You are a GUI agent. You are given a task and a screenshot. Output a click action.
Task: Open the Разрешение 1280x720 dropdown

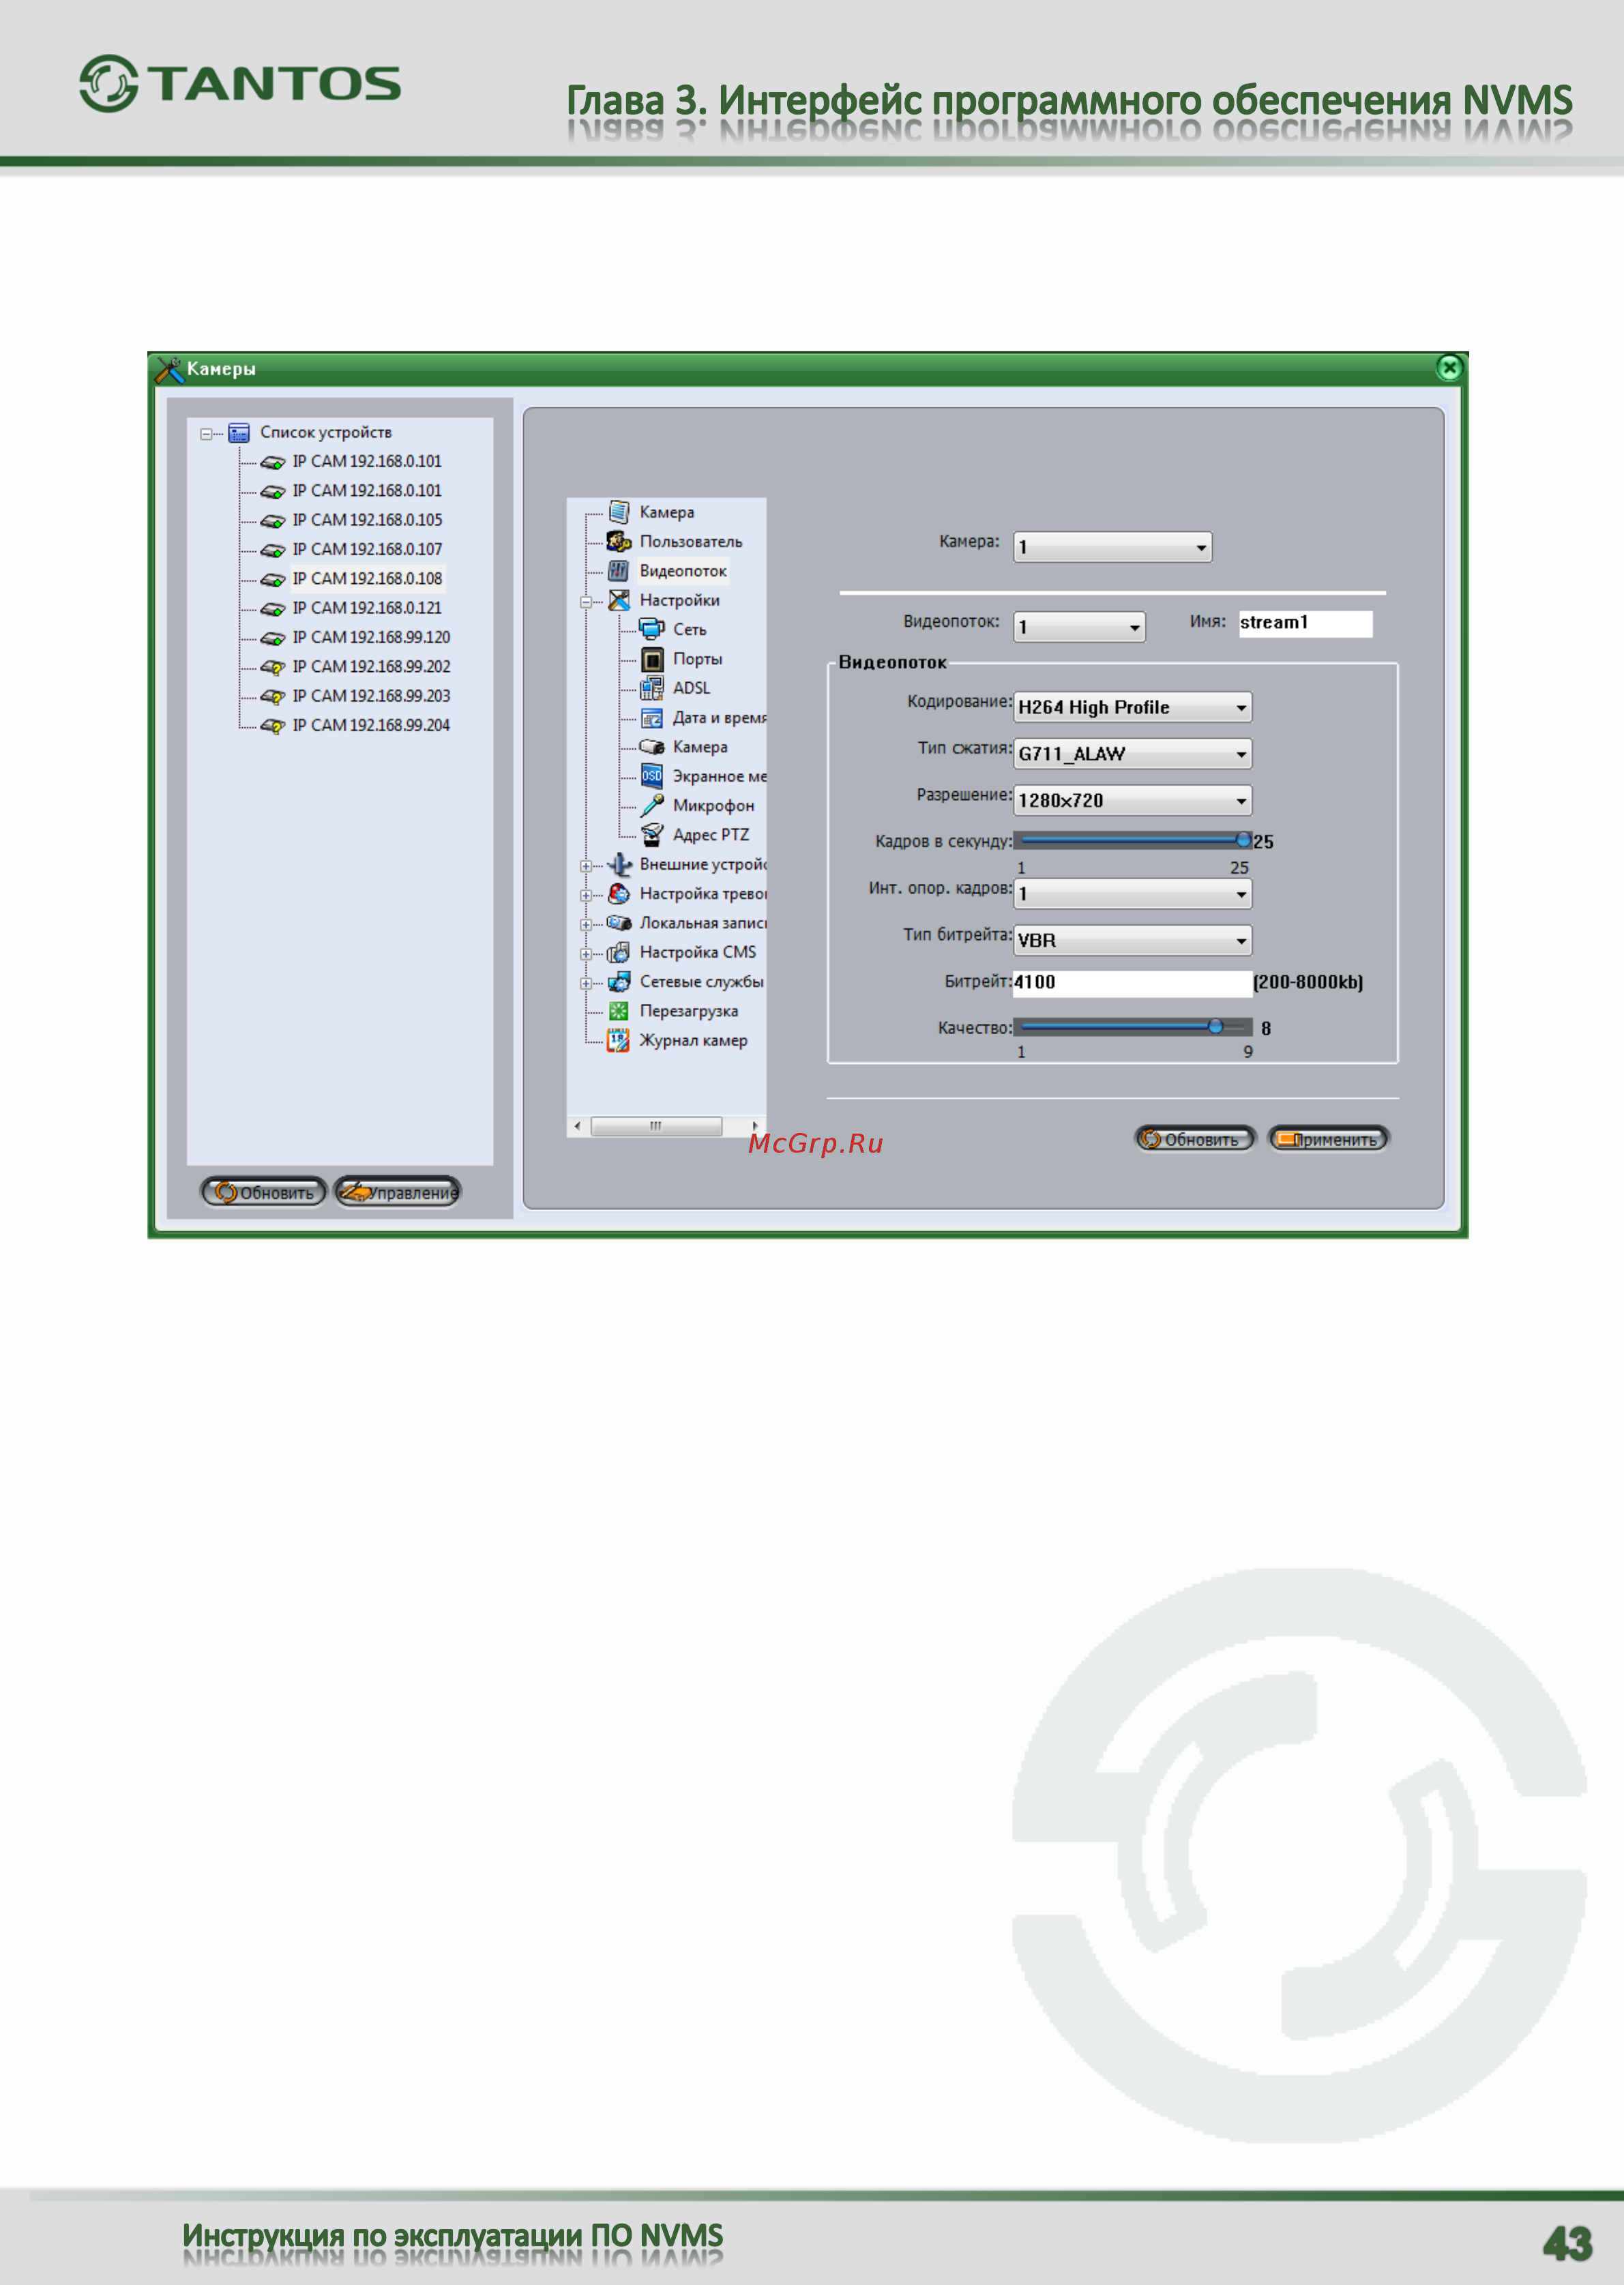(1132, 800)
